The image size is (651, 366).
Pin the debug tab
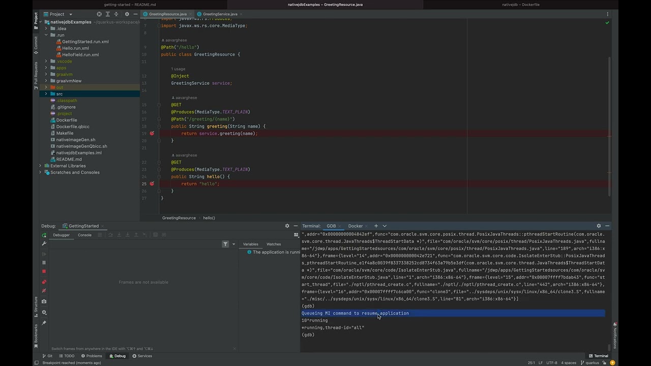44,323
